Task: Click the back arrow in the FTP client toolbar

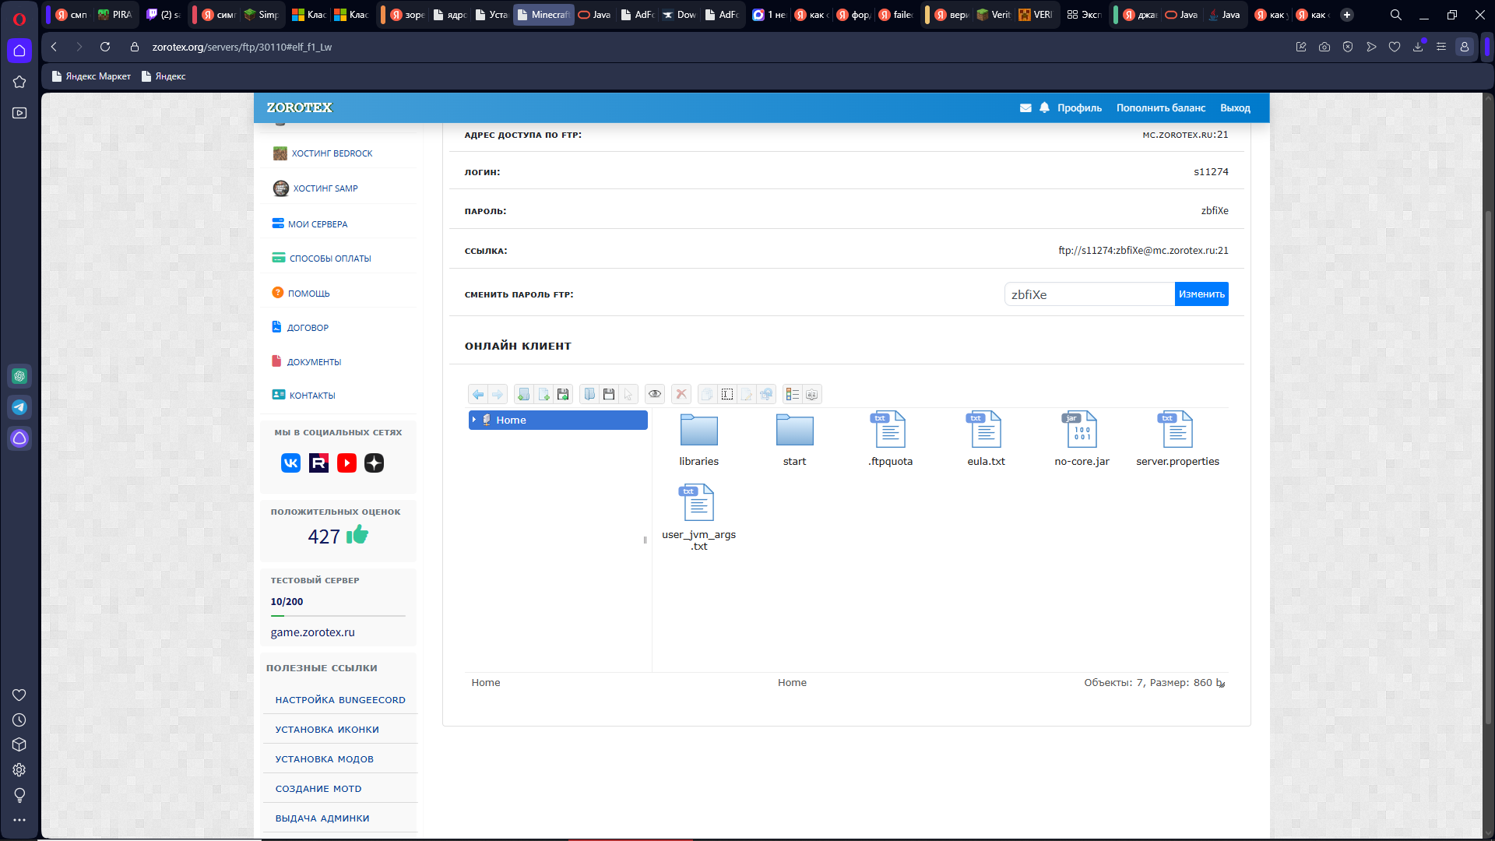Action: pyautogui.click(x=478, y=394)
